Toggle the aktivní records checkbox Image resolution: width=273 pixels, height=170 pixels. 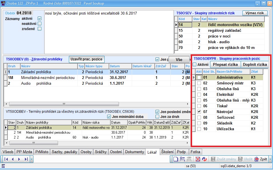point(40,19)
